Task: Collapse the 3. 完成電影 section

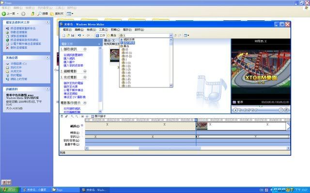Action: (x=85, y=77)
